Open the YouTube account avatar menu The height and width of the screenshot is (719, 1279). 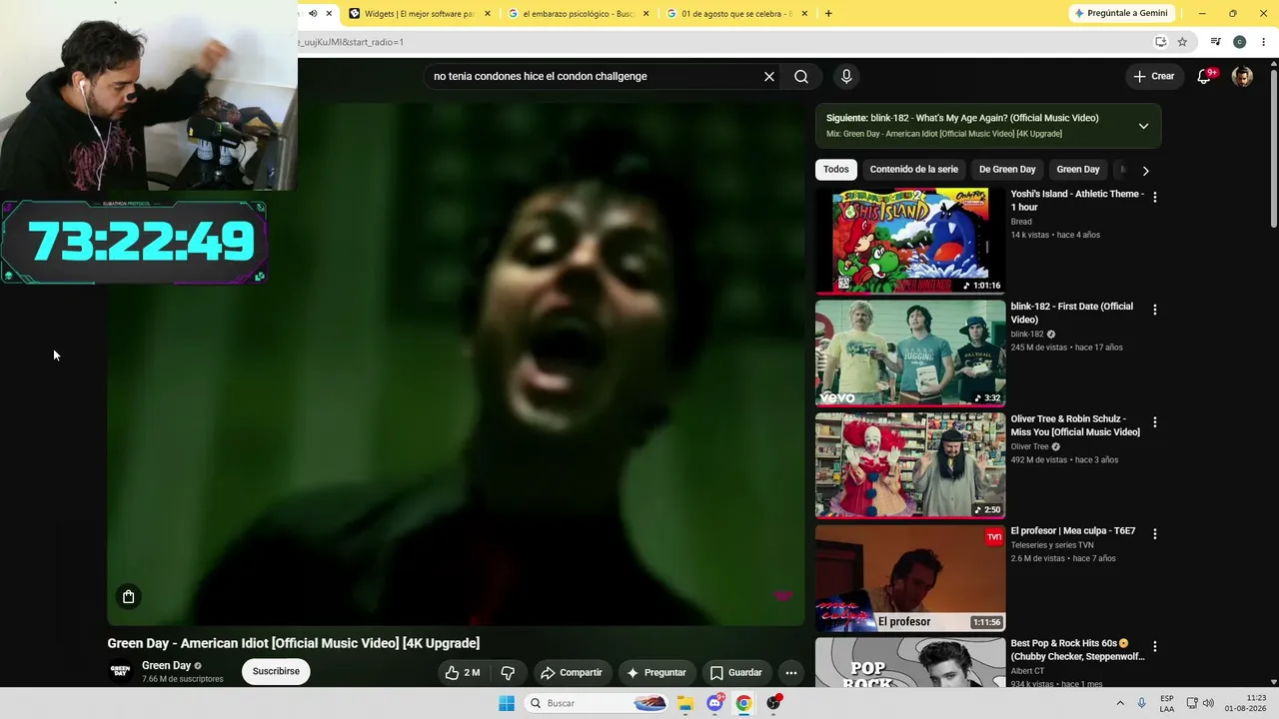1242,77
